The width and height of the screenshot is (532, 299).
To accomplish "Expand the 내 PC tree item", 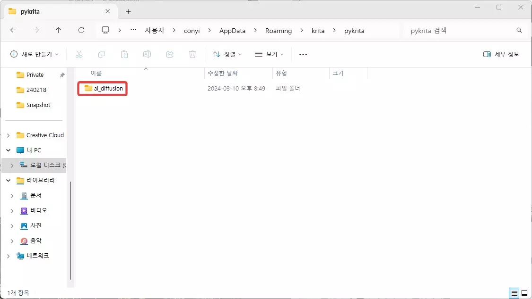I will coord(8,150).
